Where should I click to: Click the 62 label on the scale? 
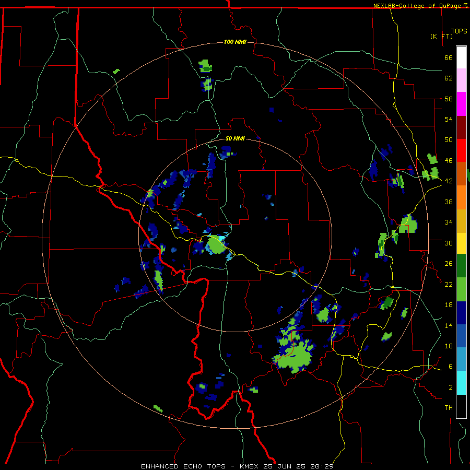pos(449,78)
